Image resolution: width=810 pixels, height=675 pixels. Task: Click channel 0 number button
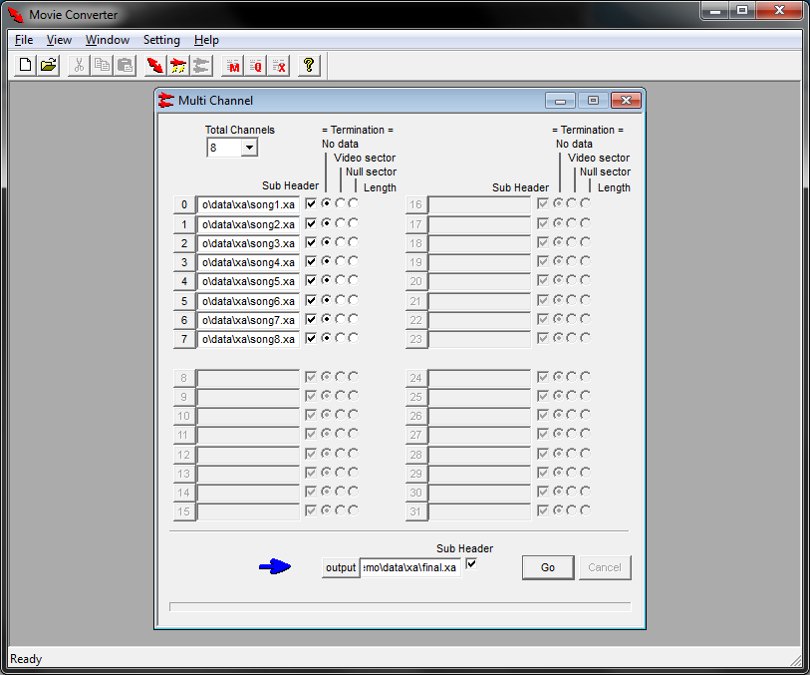tap(184, 204)
